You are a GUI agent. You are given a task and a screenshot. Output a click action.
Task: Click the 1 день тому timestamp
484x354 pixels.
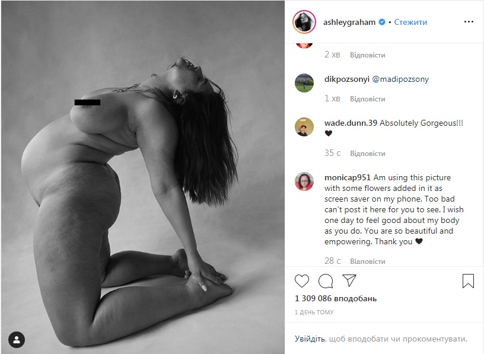(x=314, y=312)
